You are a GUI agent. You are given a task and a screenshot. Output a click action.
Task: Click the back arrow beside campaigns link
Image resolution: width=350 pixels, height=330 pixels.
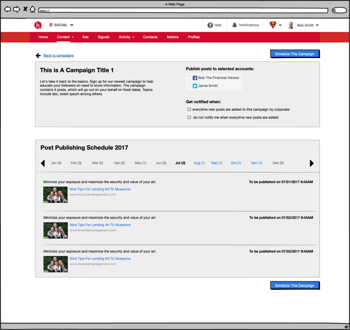click(38, 55)
